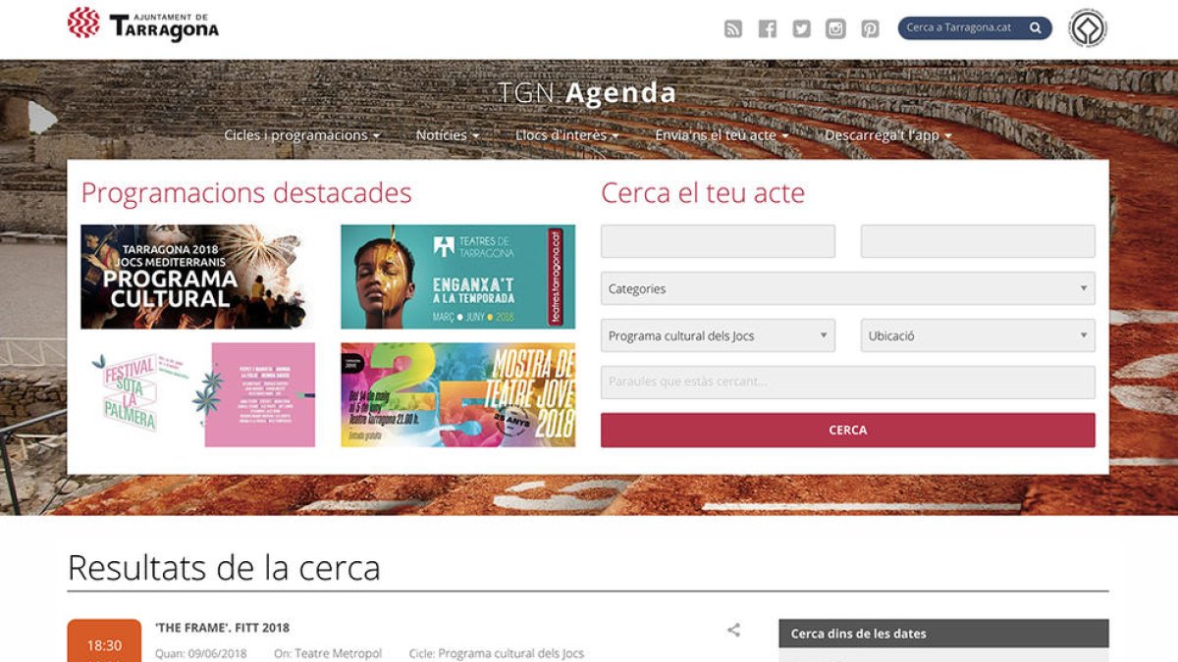
Task: Open the Twitter icon
Action: 801,27
